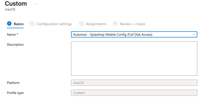
Task: Click the green validation checkmark in Name field
Action: pyautogui.click(x=194, y=34)
